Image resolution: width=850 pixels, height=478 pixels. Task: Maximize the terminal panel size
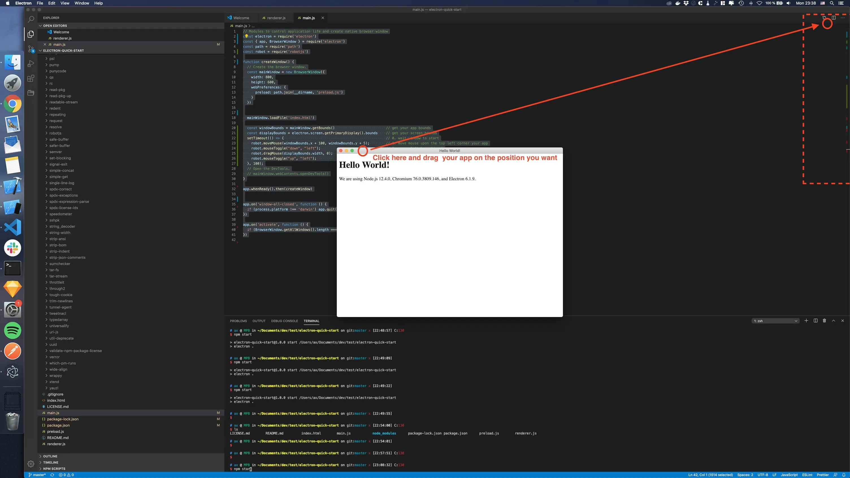click(x=834, y=321)
